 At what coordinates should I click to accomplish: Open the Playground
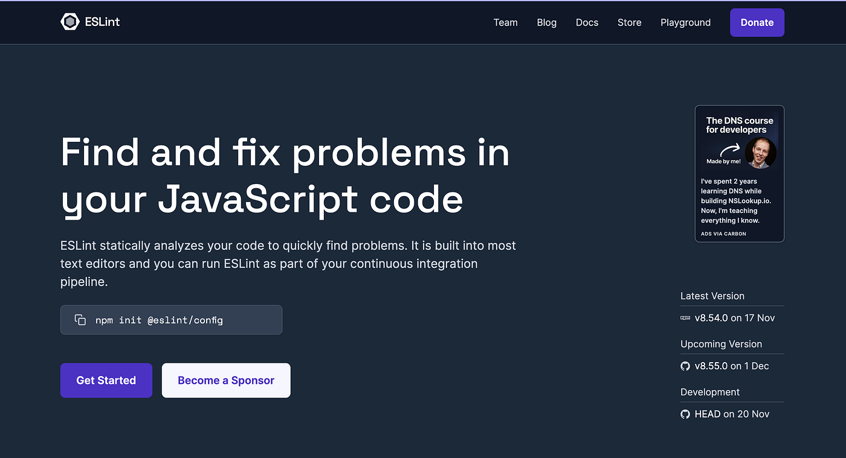685,22
